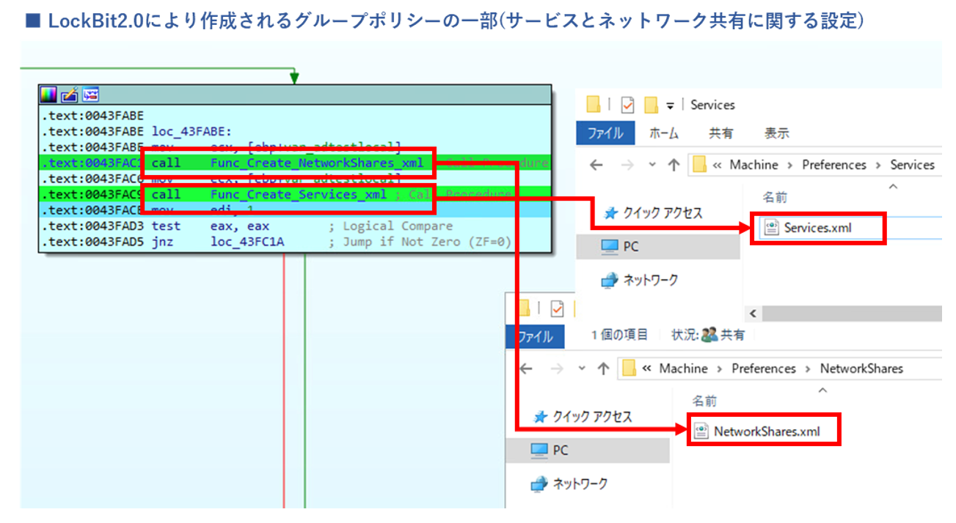This screenshot has width=956, height=523.
Task: Switch to the ホーム ribbon tab
Action: (x=664, y=133)
